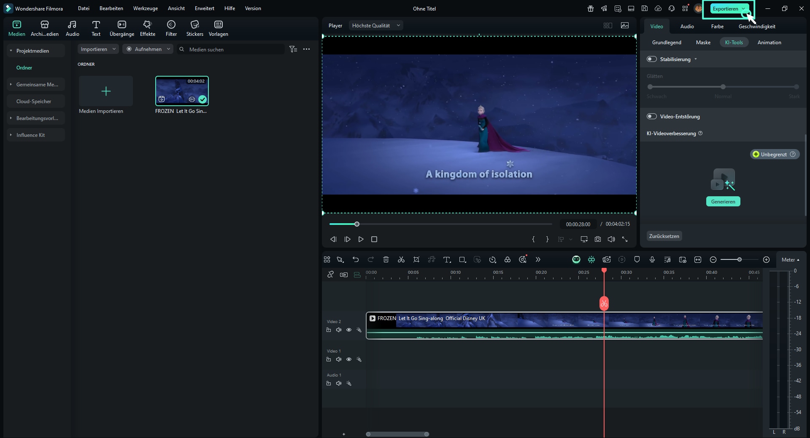Click the player volume speaker icon
Viewport: 810px width, 438px height.
pos(611,239)
